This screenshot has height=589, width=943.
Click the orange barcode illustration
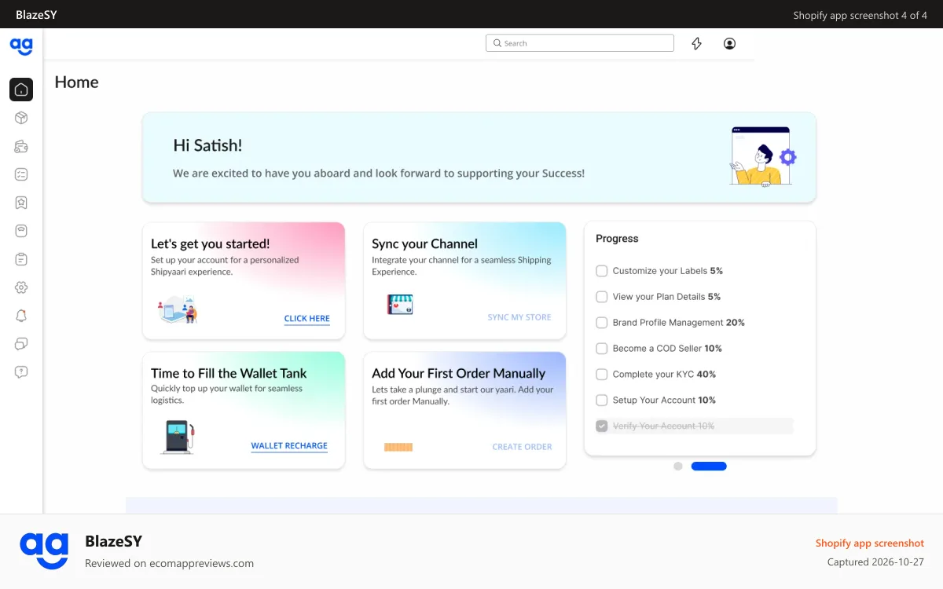(x=398, y=447)
